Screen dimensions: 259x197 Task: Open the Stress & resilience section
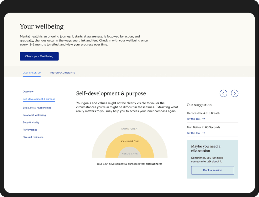[x=33, y=137]
